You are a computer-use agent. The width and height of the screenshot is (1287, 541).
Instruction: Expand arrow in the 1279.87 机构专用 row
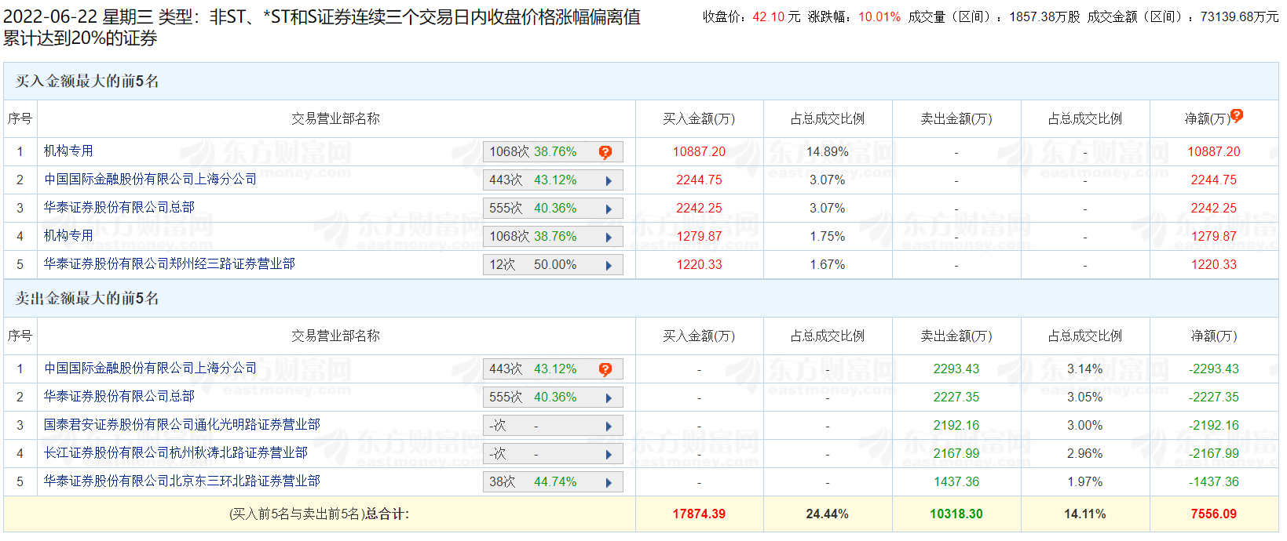[x=609, y=237]
